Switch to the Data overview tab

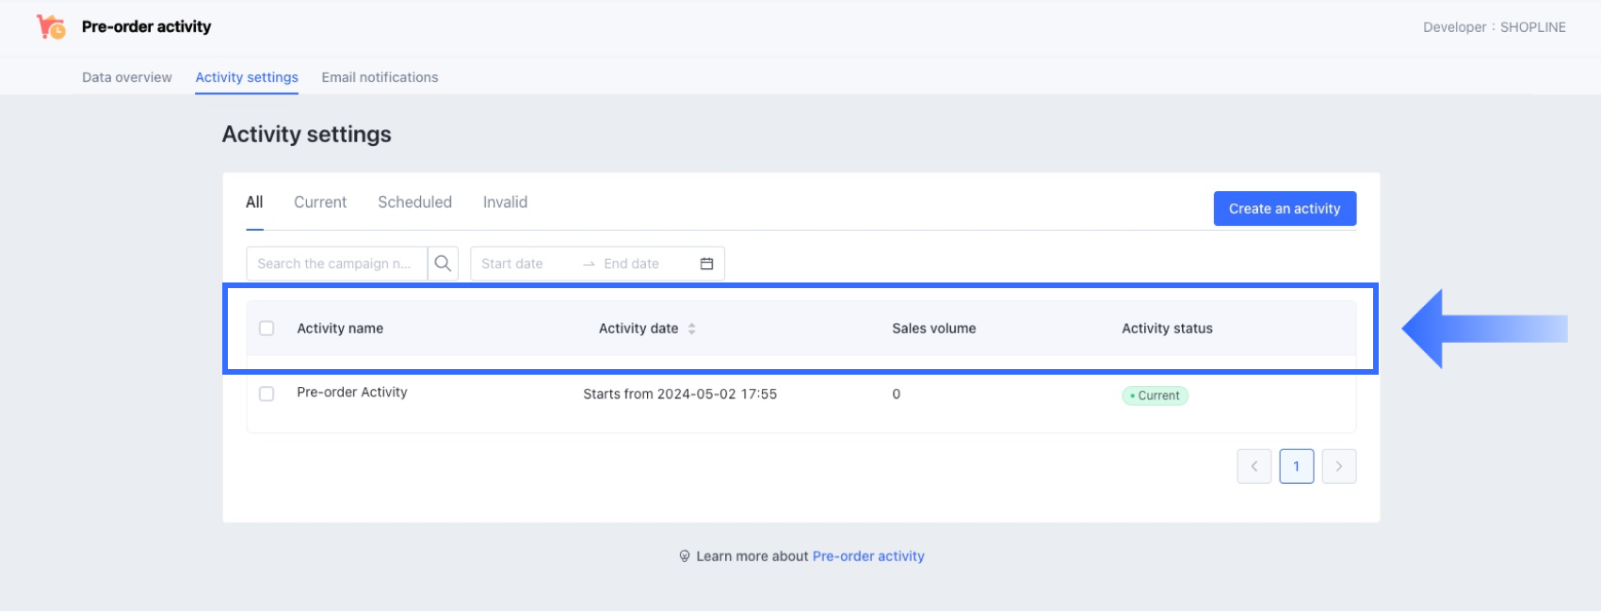(127, 77)
